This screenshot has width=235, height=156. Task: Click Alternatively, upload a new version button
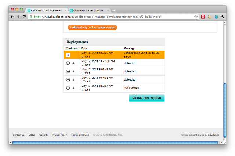(93, 28)
